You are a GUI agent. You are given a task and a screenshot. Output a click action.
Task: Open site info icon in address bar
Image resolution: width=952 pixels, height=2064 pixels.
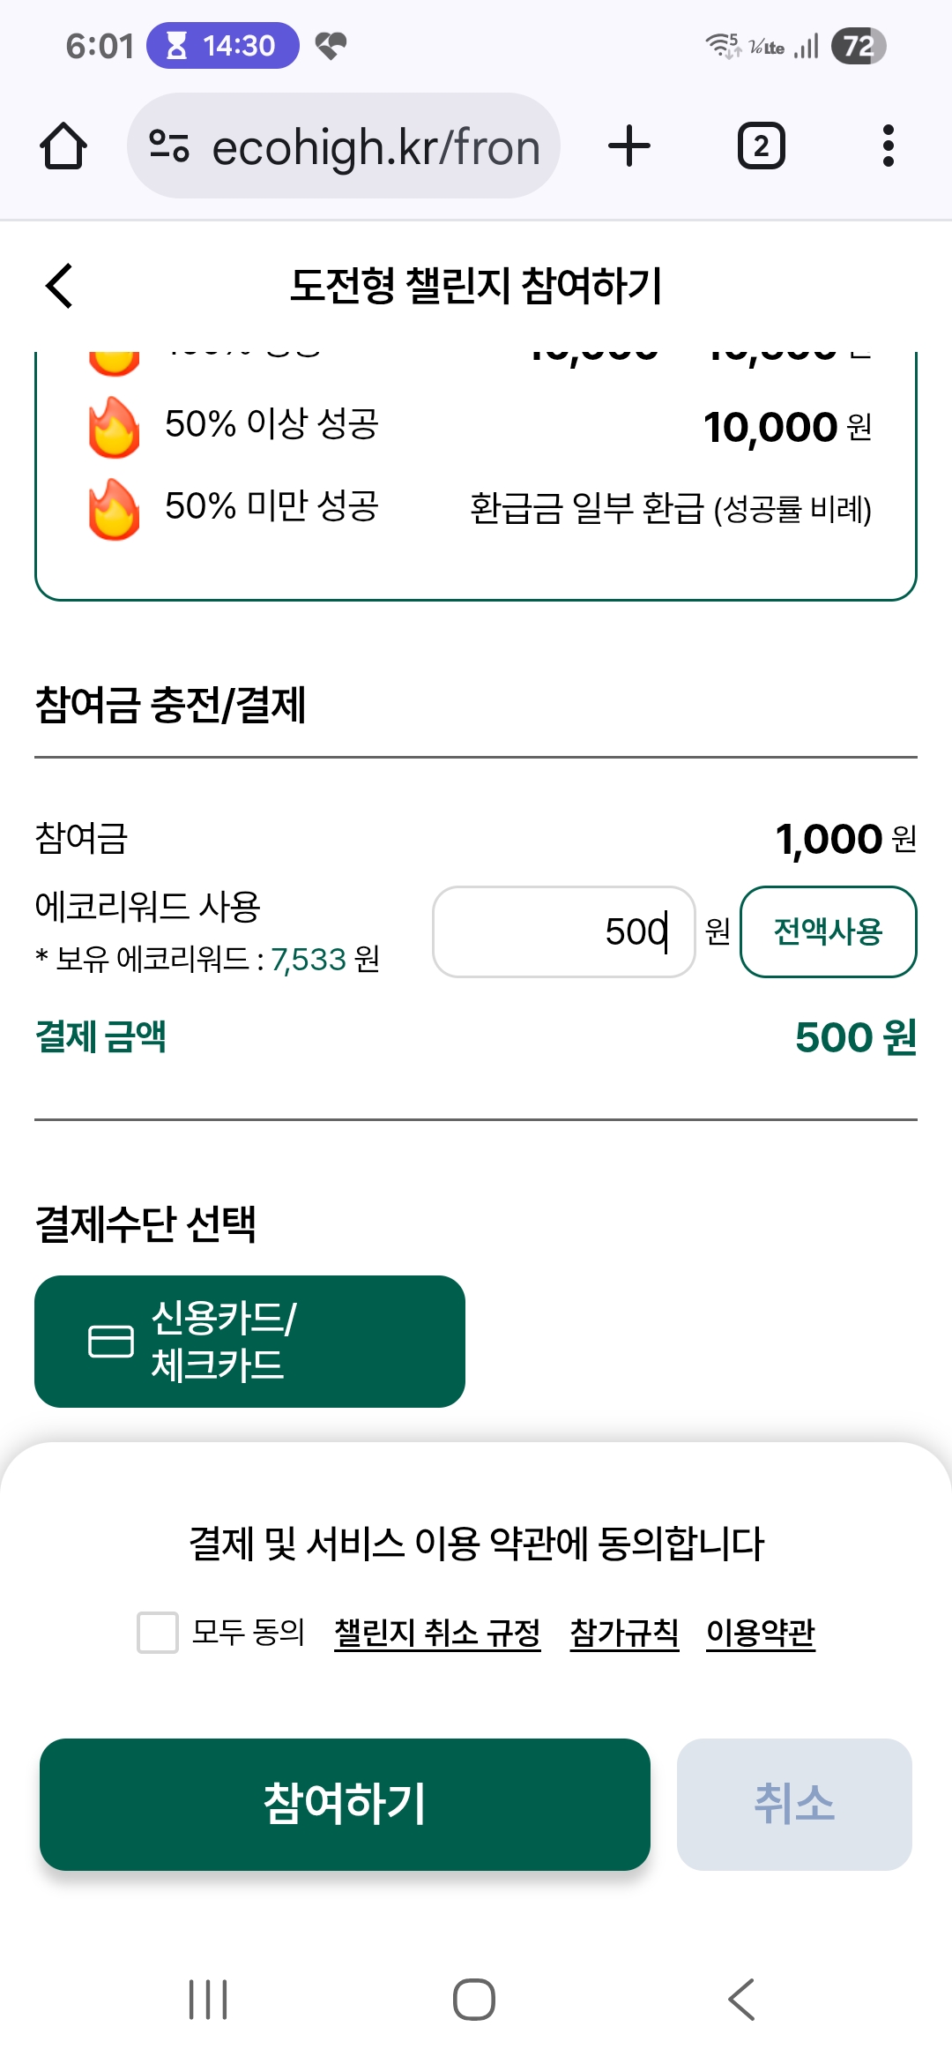click(x=169, y=146)
